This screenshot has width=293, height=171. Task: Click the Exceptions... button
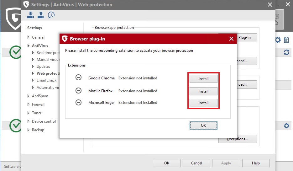(x=238, y=139)
